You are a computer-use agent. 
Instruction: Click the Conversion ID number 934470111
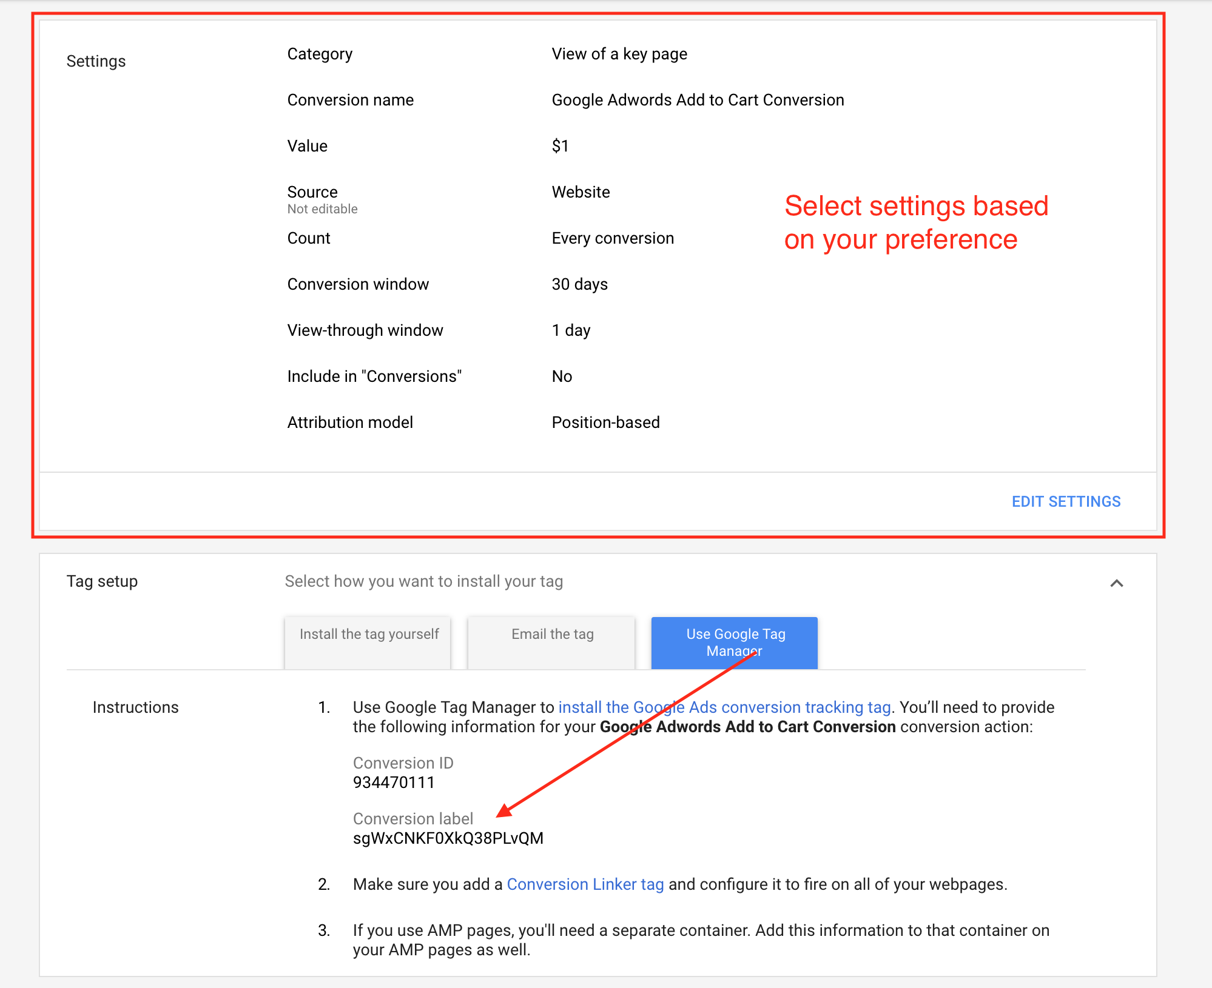tap(394, 783)
